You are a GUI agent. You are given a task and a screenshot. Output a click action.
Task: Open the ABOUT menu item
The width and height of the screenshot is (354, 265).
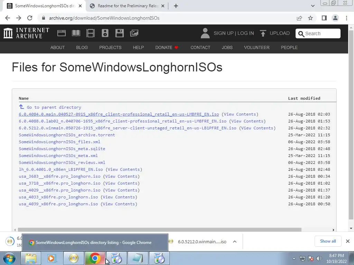[x=58, y=48]
